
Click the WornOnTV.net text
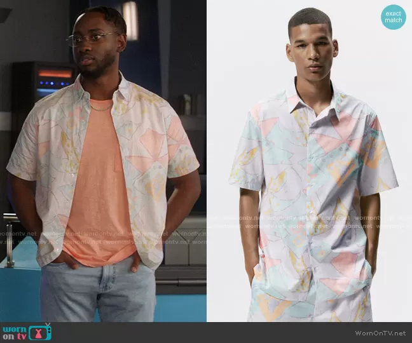click(x=380, y=333)
